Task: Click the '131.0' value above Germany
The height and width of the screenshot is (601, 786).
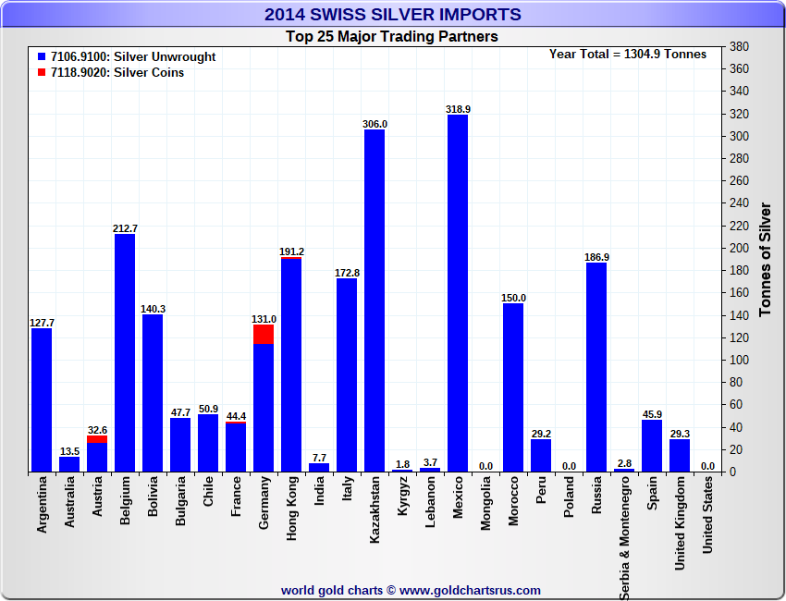Action: (x=264, y=319)
